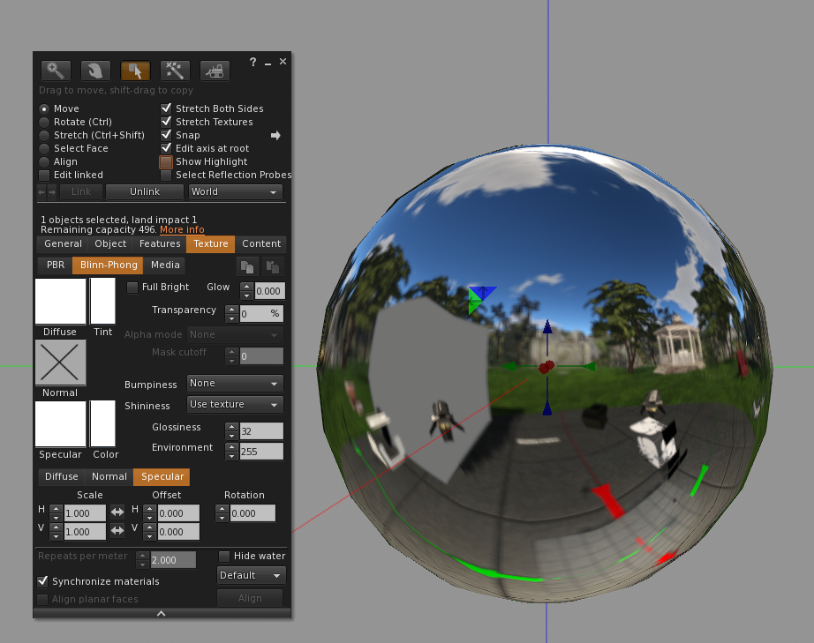Switch to the PBR material tab
Image resolution: width=814 pixels, height=643 pixels.
pos(56,265)
